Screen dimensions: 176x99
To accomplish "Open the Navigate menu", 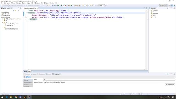I will click(x=19, y=3).
